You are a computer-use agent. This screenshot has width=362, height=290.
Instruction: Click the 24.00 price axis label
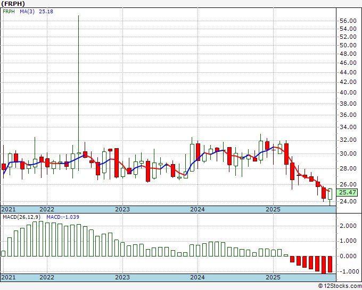(x=348, y=201)
